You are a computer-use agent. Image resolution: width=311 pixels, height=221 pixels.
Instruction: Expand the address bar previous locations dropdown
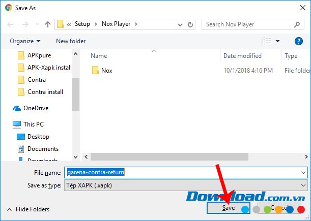(x=180, y=24)
